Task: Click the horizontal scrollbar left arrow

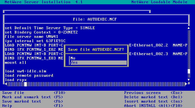Action: point(6,84)
